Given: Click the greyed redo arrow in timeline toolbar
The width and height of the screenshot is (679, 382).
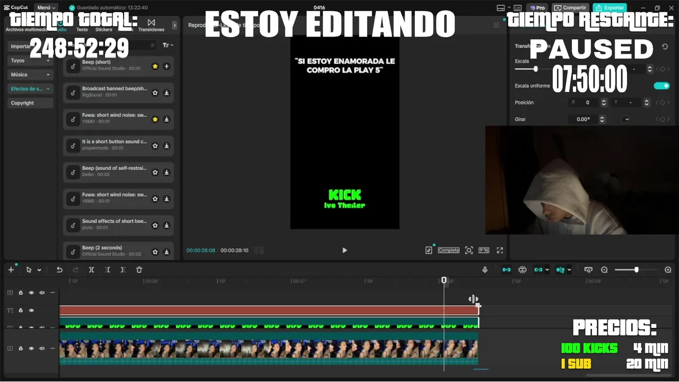Looking at the screenshot, I should pos(75,270).
